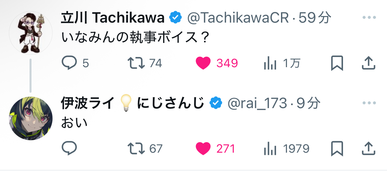Bookmark 伊波ライ's reply
387x172 pixels.
click(337, 149)
